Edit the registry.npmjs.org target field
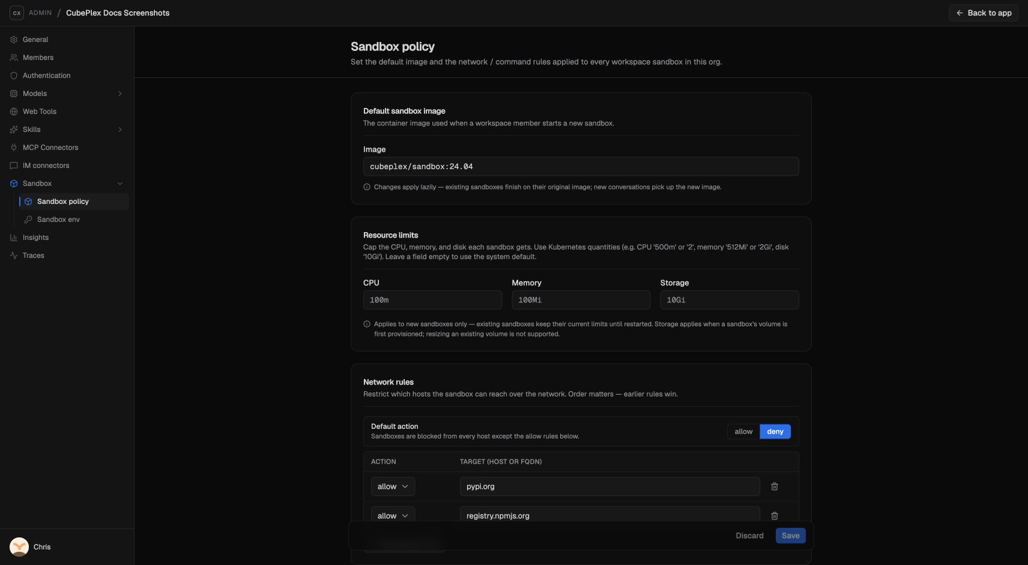The height and width of the screenshot is (565, 1028). (x=609, y=516)
